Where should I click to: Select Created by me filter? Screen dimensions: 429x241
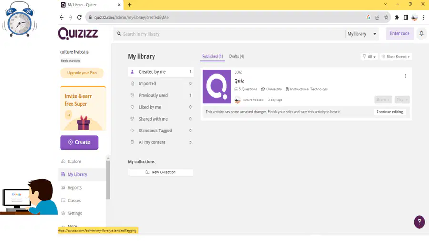(x=161, y=72)
